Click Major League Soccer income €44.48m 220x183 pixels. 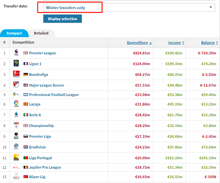[175, 85]
